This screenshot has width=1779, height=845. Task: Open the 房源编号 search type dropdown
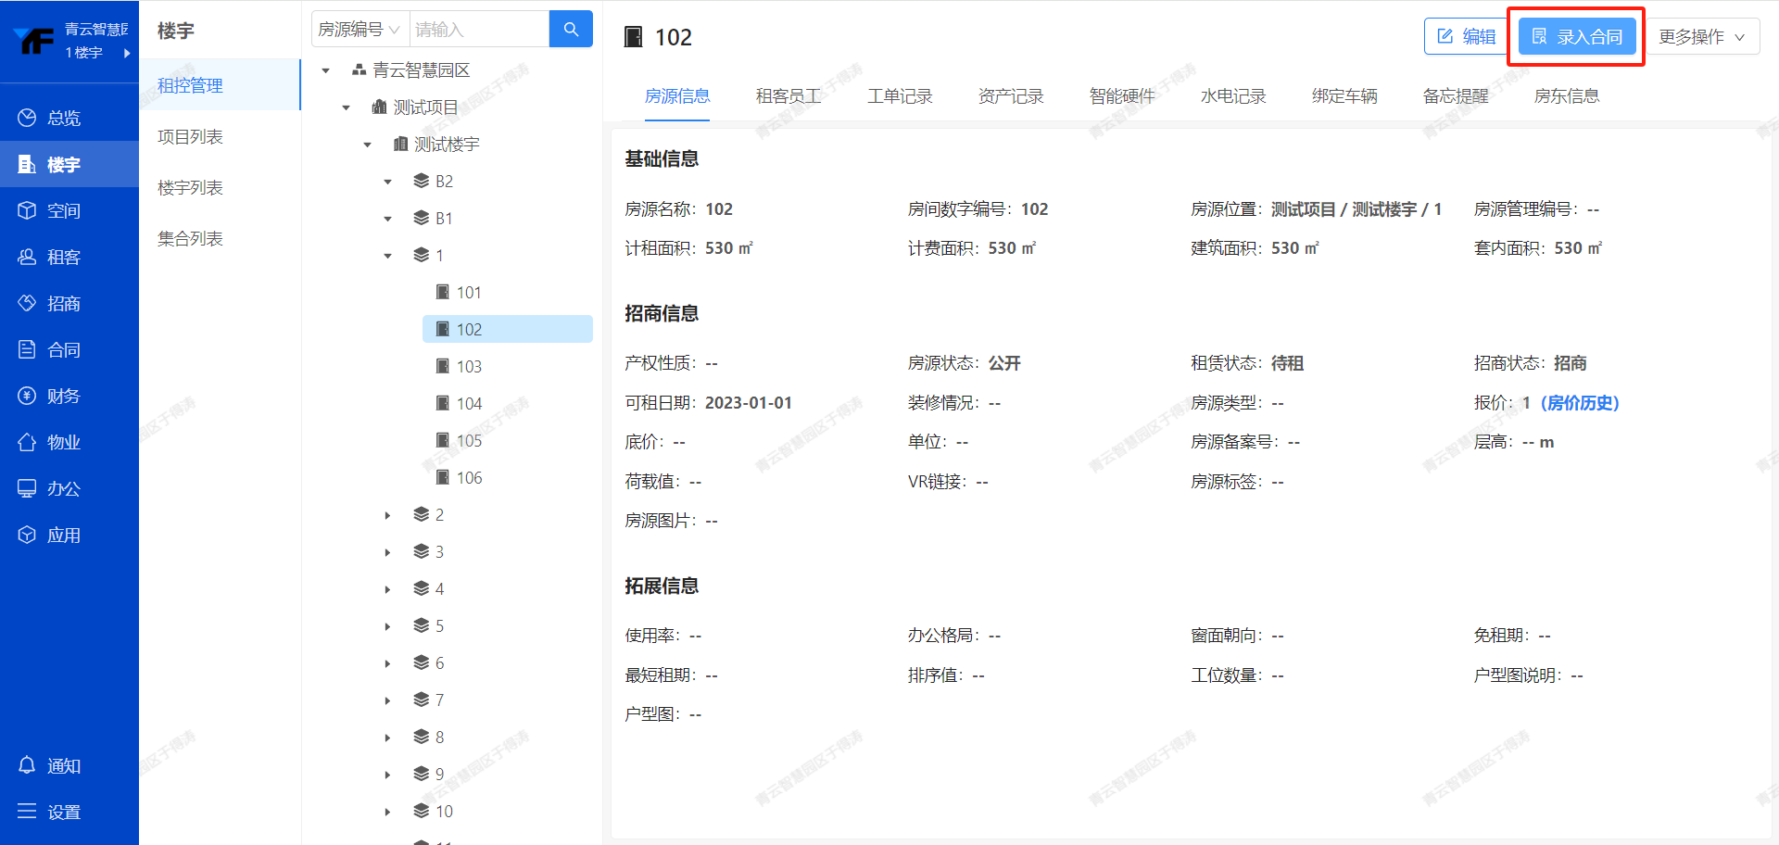[x=359, y=30]
